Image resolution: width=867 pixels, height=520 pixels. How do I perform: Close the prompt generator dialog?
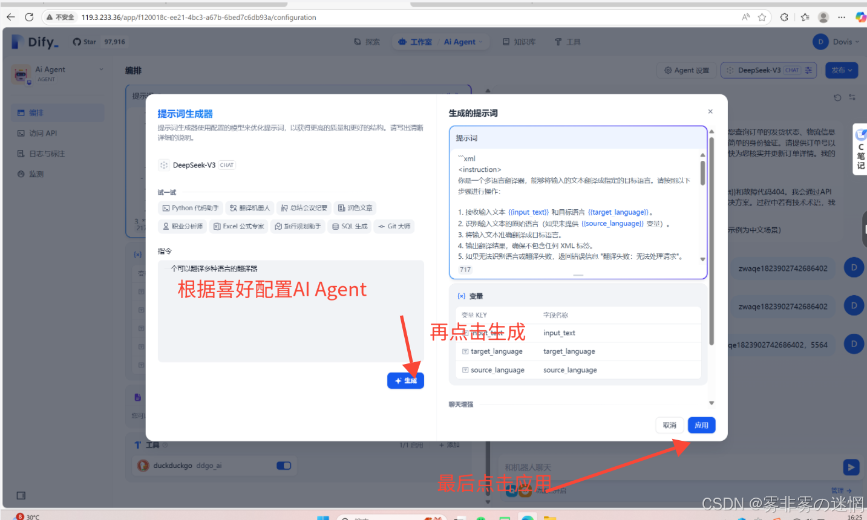pyautogui.click(x=710, y=111)
